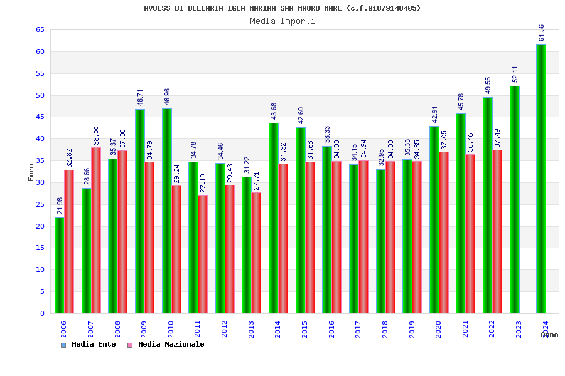
Task: Select the red 2006 bar valued 32.82
Action: pos(69,241)
